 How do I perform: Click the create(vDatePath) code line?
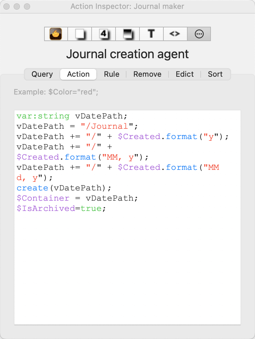point(64,188)
